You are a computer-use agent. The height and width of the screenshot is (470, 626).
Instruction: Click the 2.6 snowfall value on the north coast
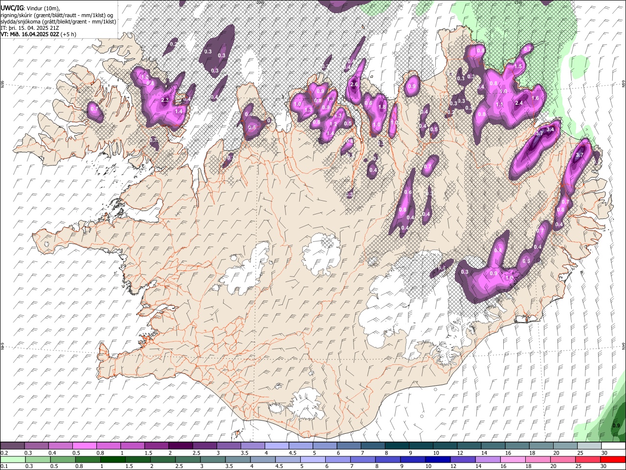pyautogui.click(x=355, y=85)
